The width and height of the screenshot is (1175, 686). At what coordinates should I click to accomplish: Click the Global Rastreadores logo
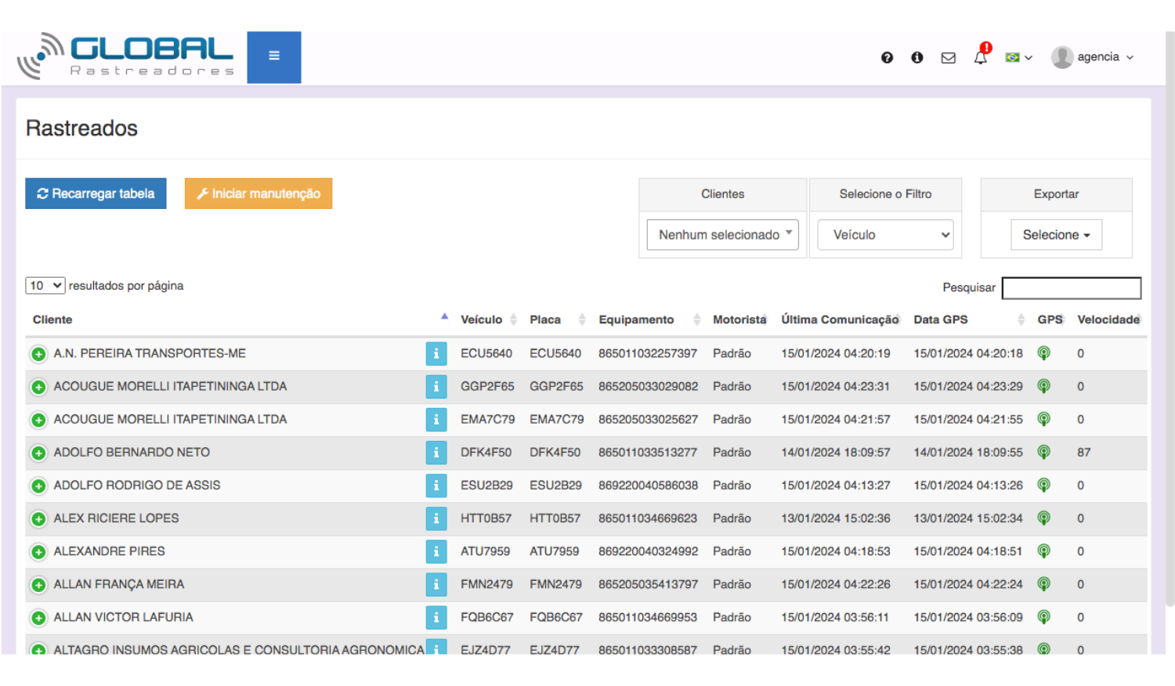tap(125, 56)
